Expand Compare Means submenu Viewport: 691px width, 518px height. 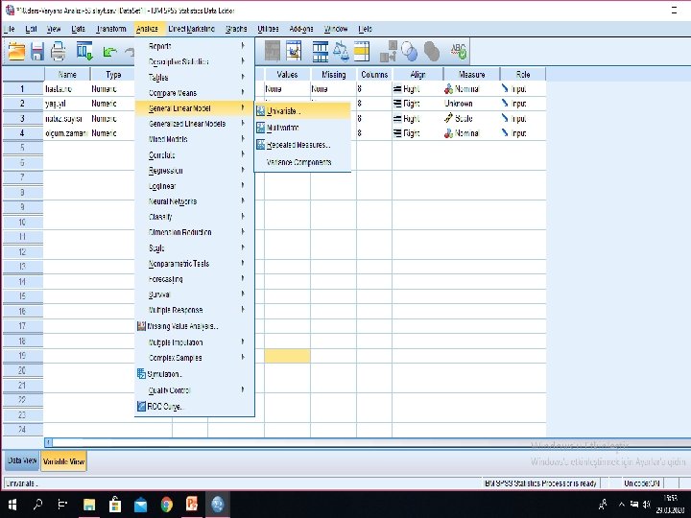pos(194,93)
